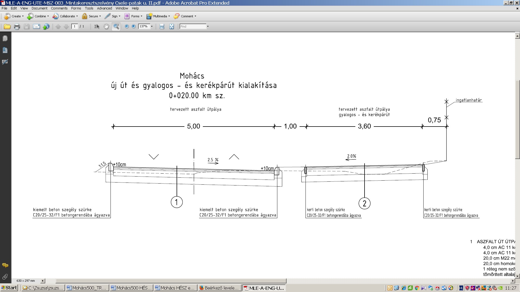Open the Find options dropdown arrow
Image resolution: width=520 pixels, height=292 pixels.
tap(208, 26)
